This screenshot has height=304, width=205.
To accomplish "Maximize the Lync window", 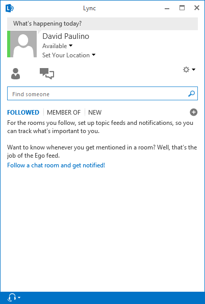I will pos(182,8).
